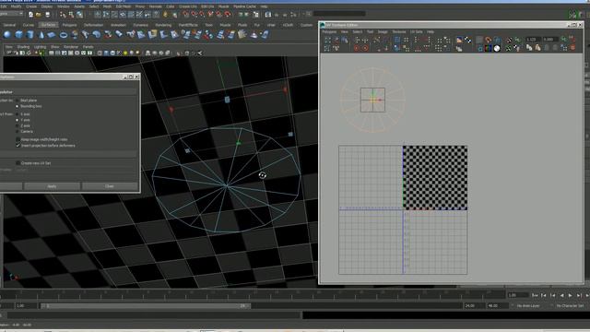Click the 48.00 animation end field

(x=497, y=306)
